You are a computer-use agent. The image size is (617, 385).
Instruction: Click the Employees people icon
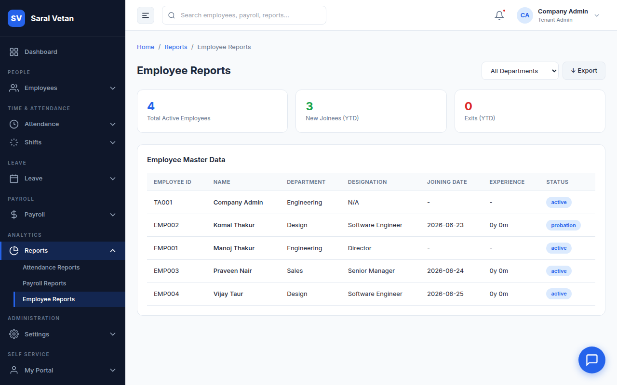tap(14, 88)
